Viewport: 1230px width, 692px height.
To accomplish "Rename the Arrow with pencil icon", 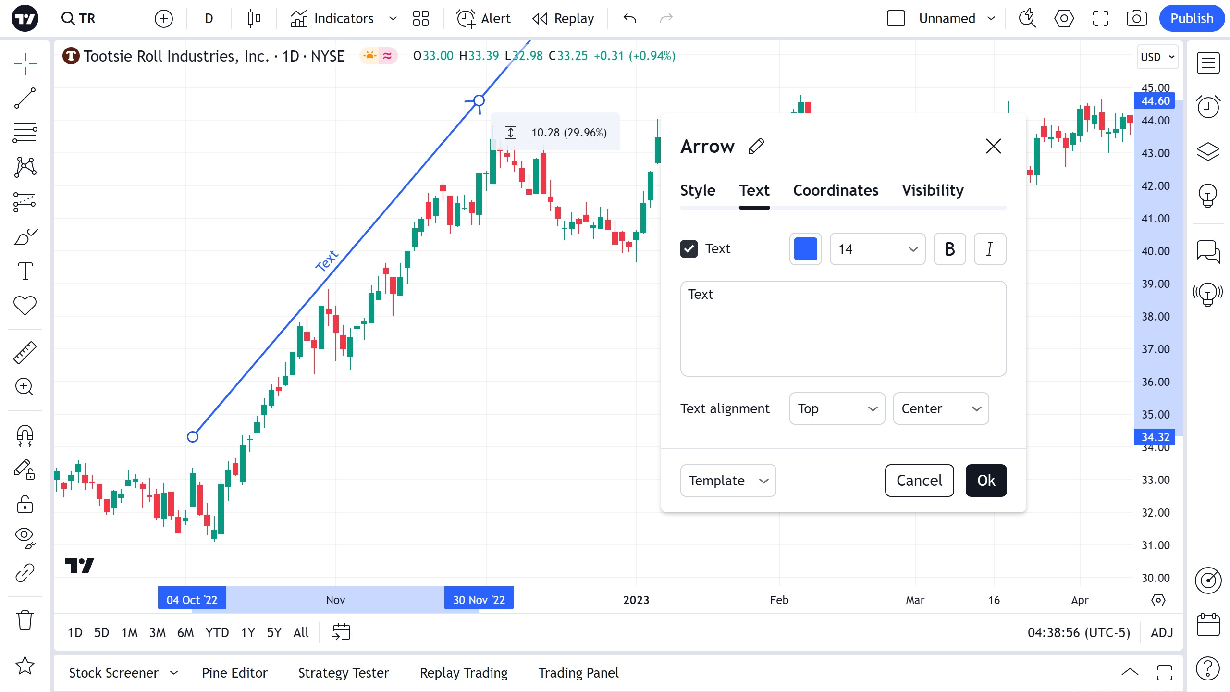I will tap(756, 146).
